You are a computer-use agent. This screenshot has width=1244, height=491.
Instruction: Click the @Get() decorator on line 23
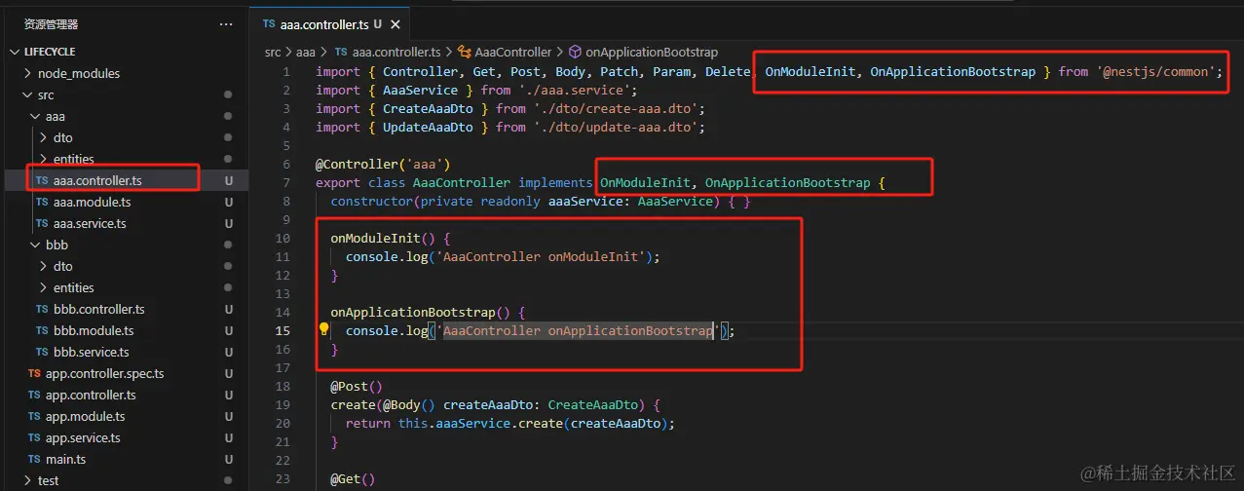353,479
